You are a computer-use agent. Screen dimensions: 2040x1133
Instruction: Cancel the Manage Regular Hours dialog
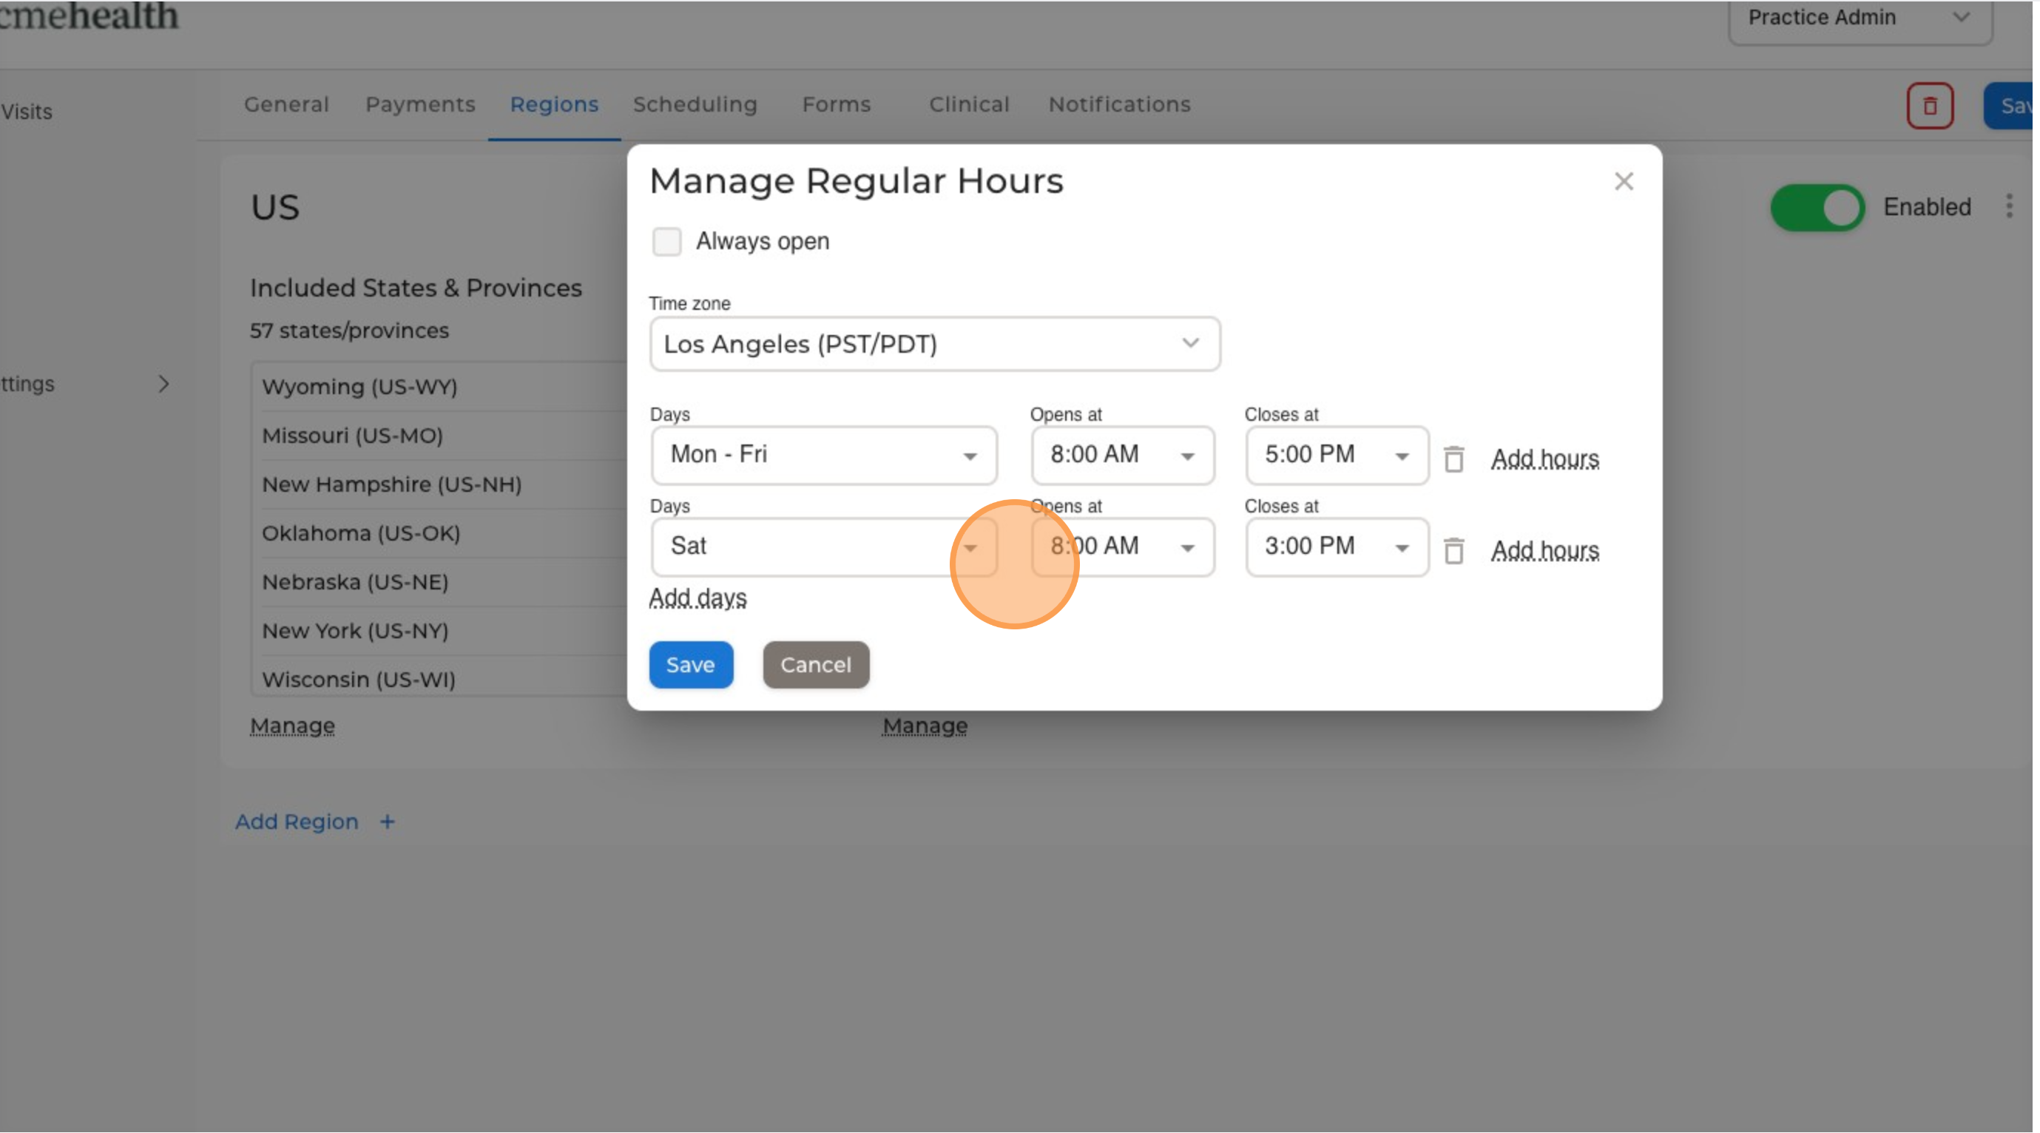(x=816, y=665)
